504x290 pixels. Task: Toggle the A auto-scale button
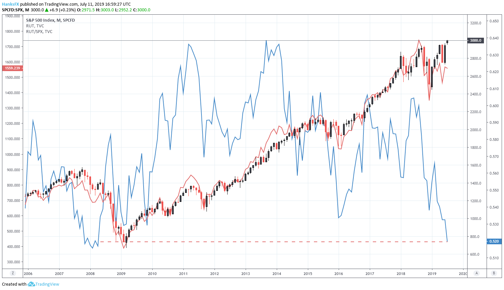[x=477, y=273]
